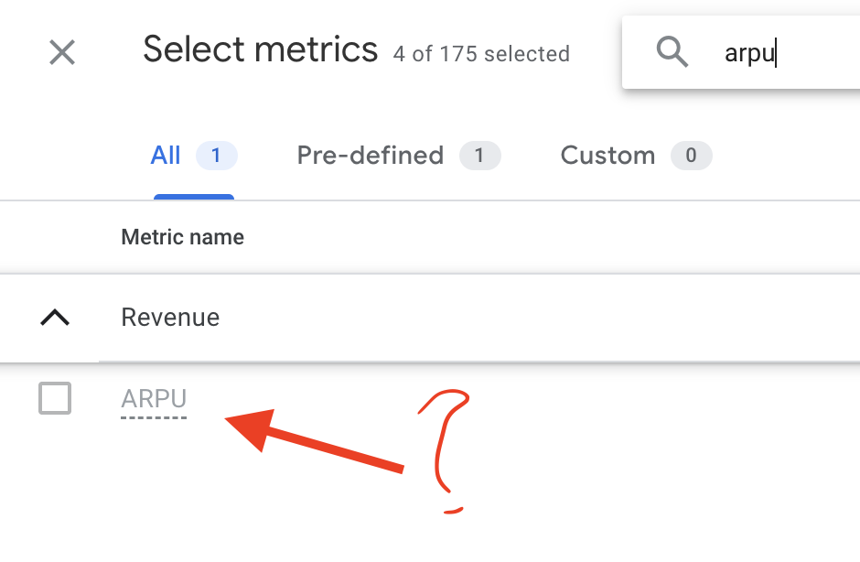Image resolution: width=860 pixels, height=562 pixels.
Task: Click the red arrow annotation
Action: 315,440
